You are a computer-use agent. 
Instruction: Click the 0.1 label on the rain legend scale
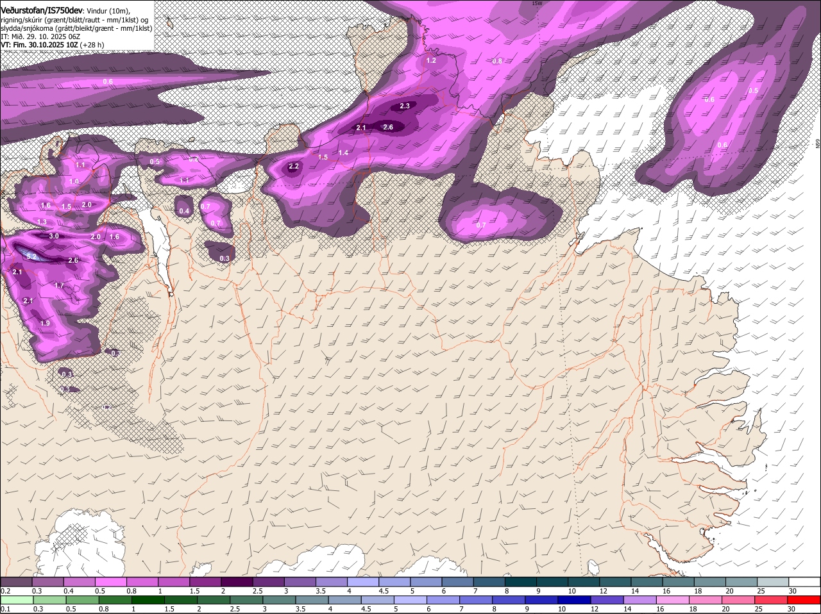5,609
